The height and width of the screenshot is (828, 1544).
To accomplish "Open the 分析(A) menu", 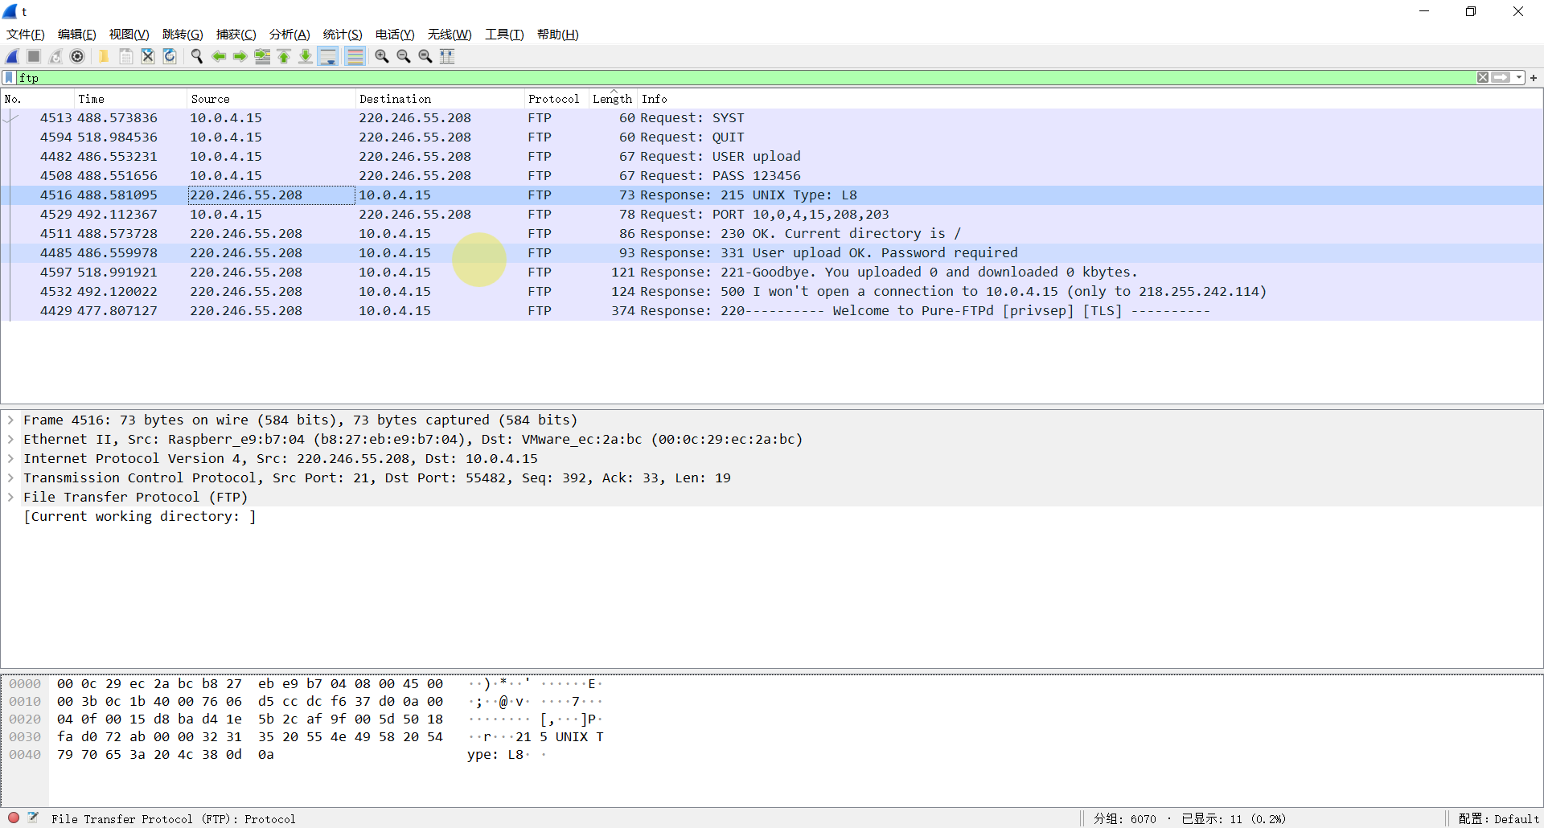I will tap(289, 34).
